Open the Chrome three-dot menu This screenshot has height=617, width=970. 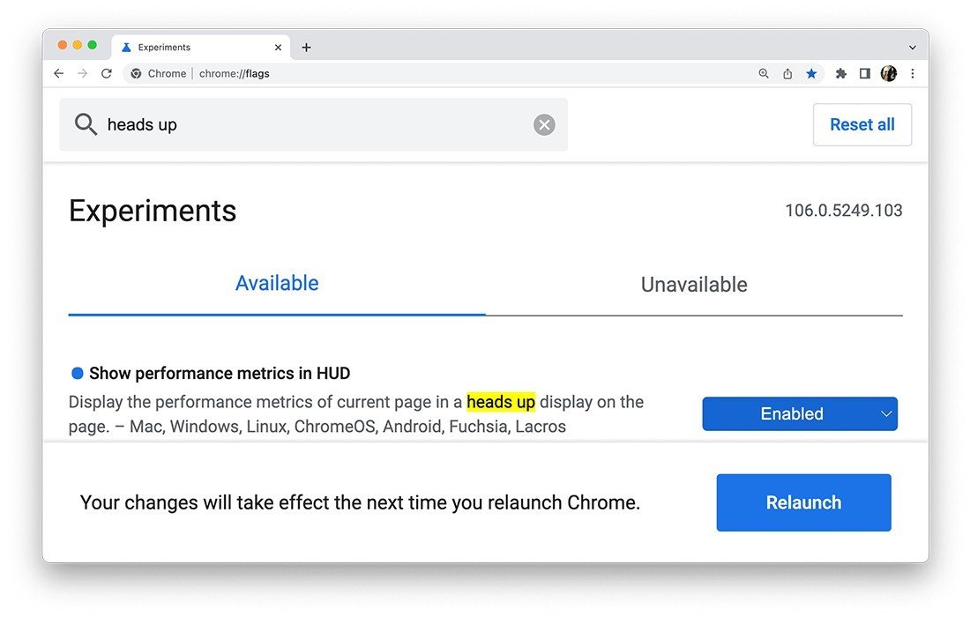913,73
